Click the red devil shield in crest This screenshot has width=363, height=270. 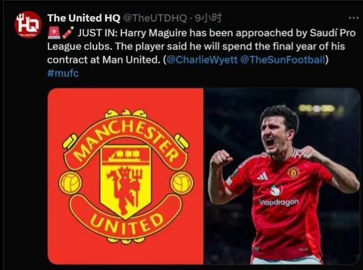126,182
